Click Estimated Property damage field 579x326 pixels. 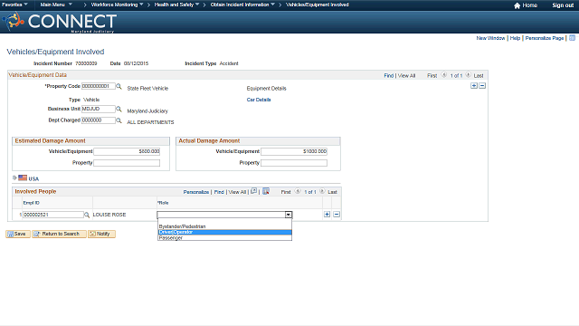tap(127, 163)
